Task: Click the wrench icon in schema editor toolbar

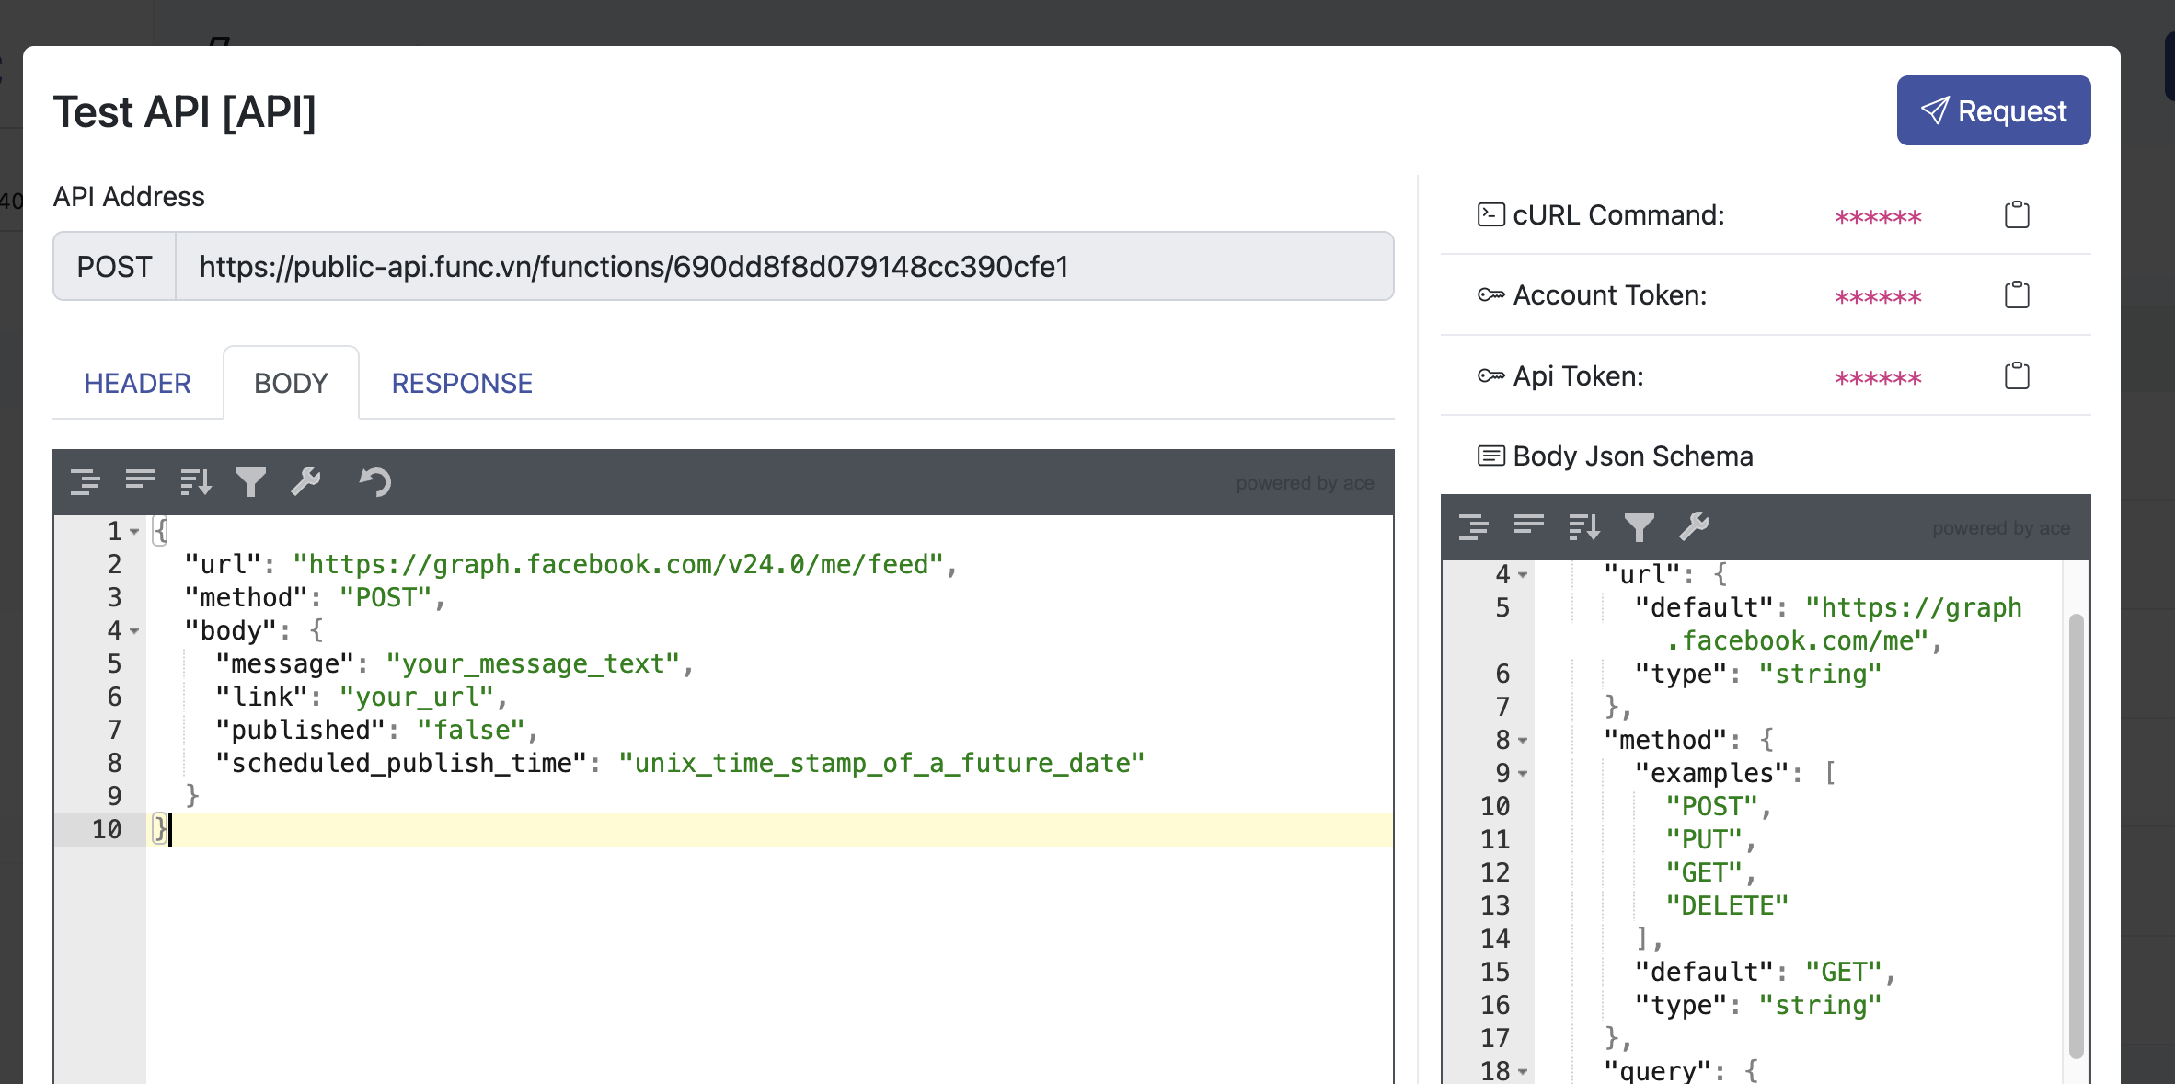Action: coord(1694,526)
